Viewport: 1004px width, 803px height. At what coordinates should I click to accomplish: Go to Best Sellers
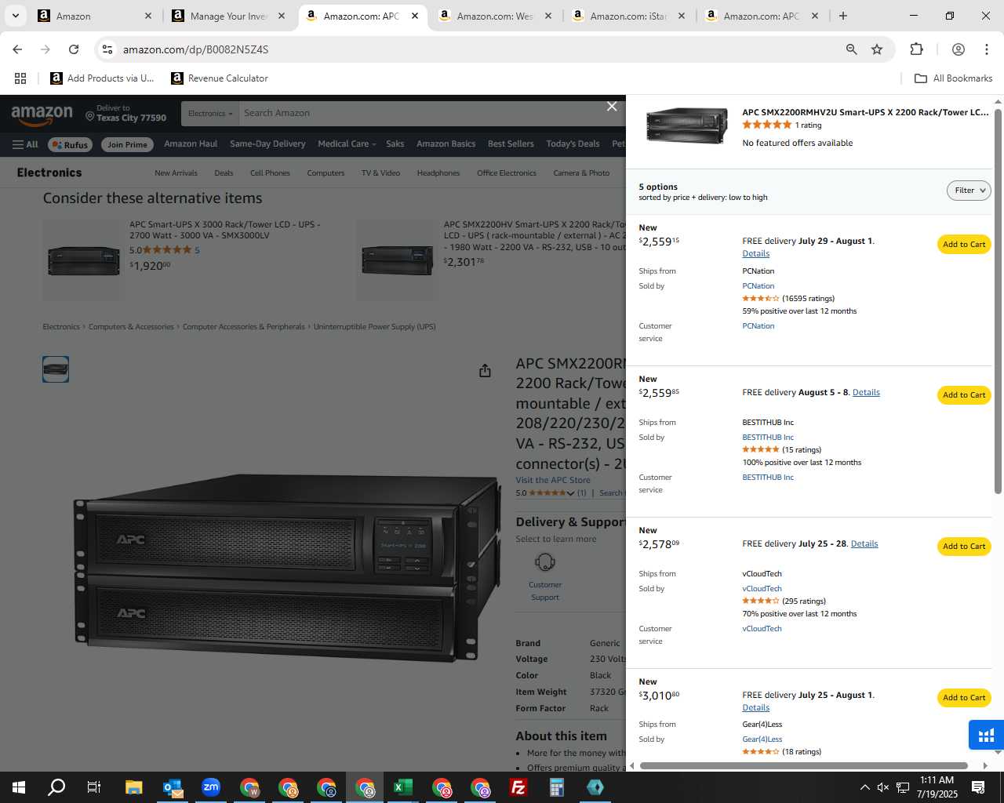tap(511, 144)
